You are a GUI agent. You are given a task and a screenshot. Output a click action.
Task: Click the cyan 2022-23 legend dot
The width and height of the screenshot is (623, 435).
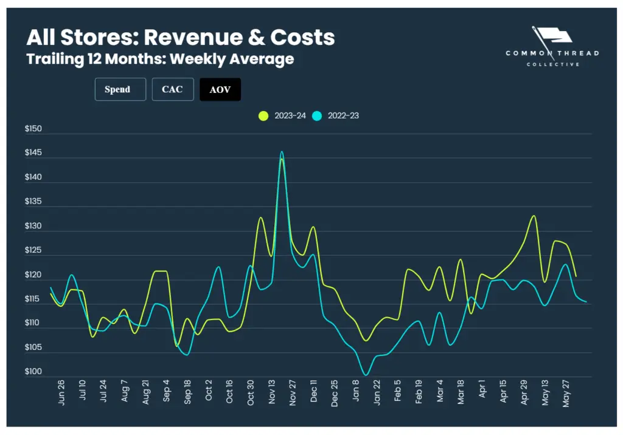pyautogui.click(x=316, y=115)
